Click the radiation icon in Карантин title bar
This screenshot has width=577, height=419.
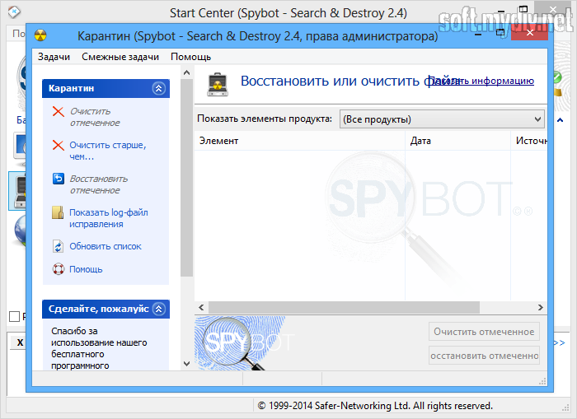click(40, 35)
